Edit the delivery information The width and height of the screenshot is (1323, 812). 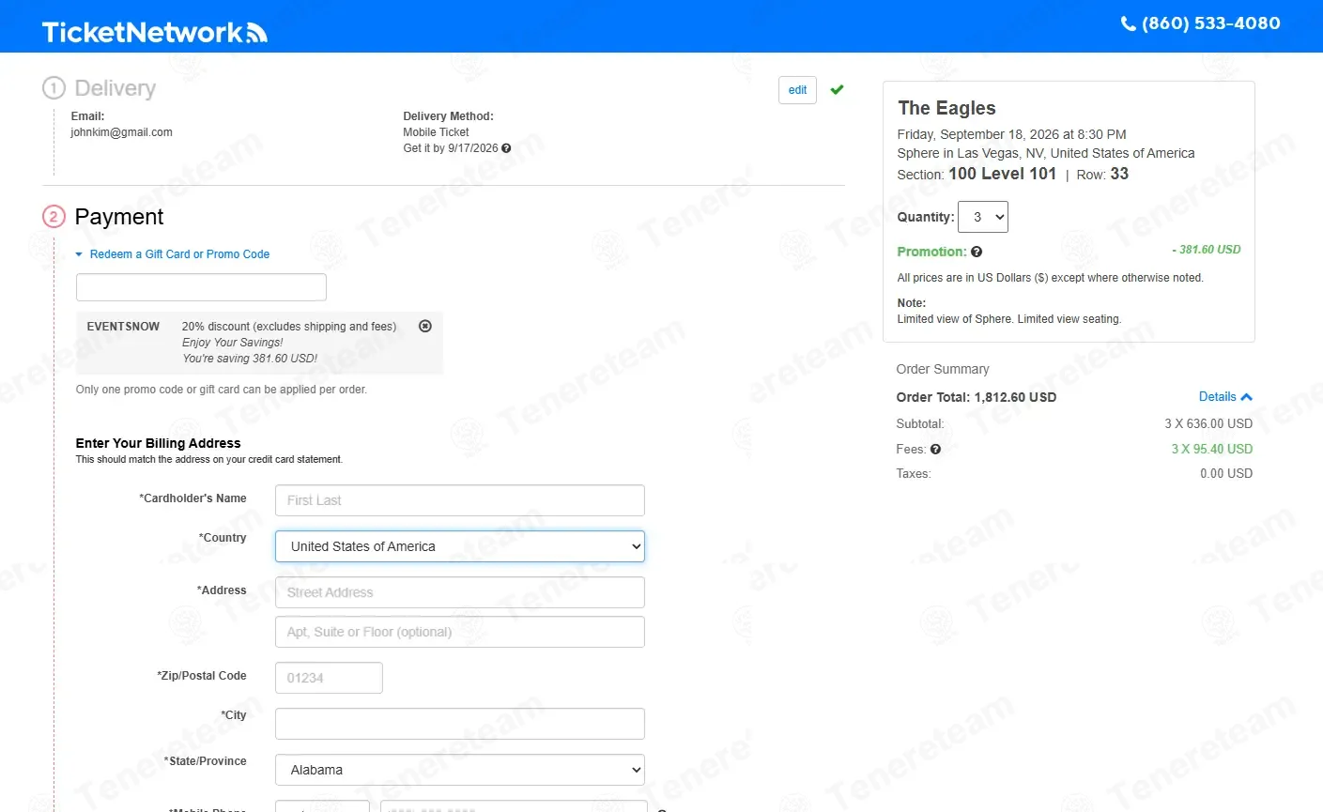click(x=797, y=90)
